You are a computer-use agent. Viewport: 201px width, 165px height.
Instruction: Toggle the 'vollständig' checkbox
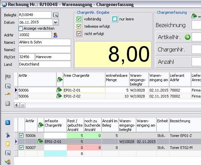79,19
